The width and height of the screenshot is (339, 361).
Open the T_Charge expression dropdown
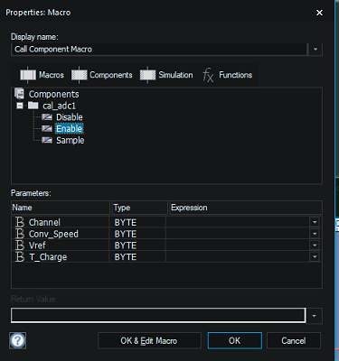point(315,257)
